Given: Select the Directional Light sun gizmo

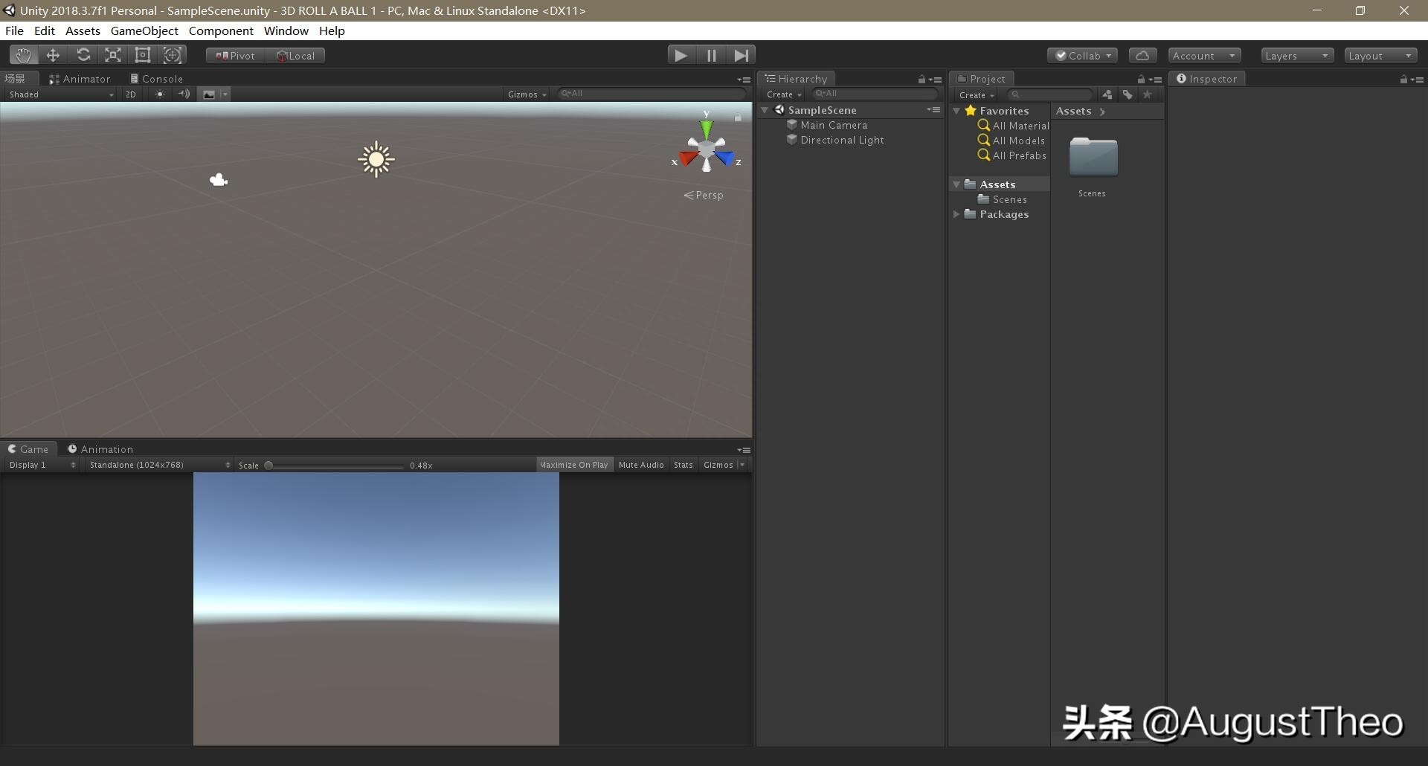Looking at the screenshot, I should (x=376, y=159).
